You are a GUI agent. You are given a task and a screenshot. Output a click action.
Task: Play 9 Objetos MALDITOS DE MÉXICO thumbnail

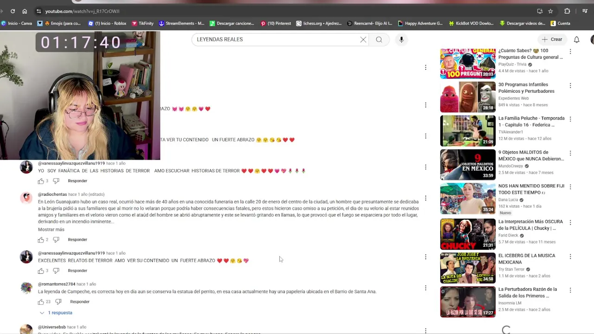click(468, 165)
